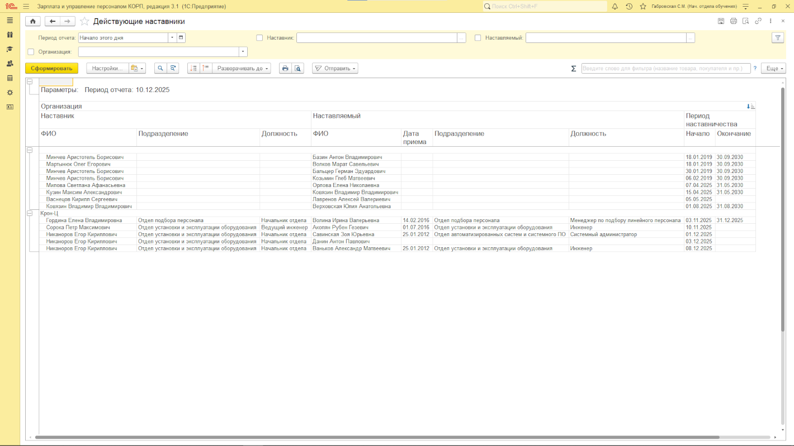This screenshot has width=794, height=446.
Task: Open the Еще menu
Action: click(774, 68)
